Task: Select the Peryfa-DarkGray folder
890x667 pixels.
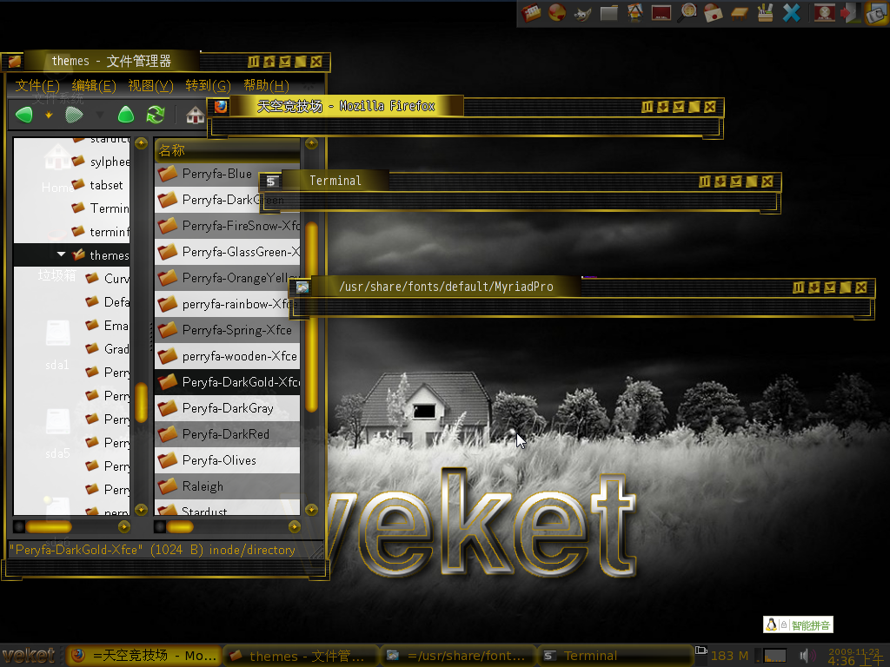Action: 228,408
